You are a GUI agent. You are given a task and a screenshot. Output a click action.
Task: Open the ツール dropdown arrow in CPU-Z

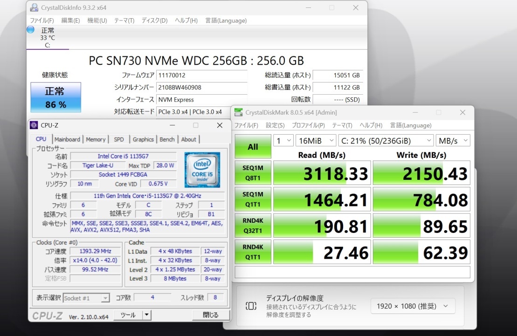(x=147, y=315)
